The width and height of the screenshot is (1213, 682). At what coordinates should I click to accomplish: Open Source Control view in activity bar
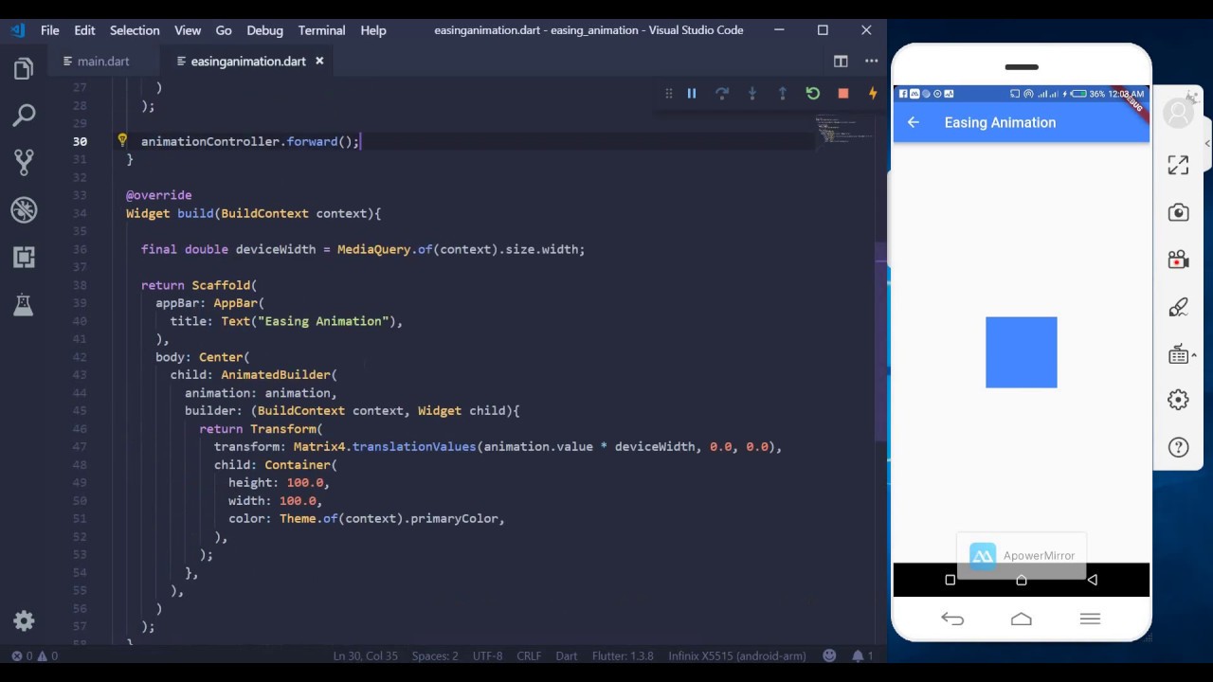click(x=24, y=162)
